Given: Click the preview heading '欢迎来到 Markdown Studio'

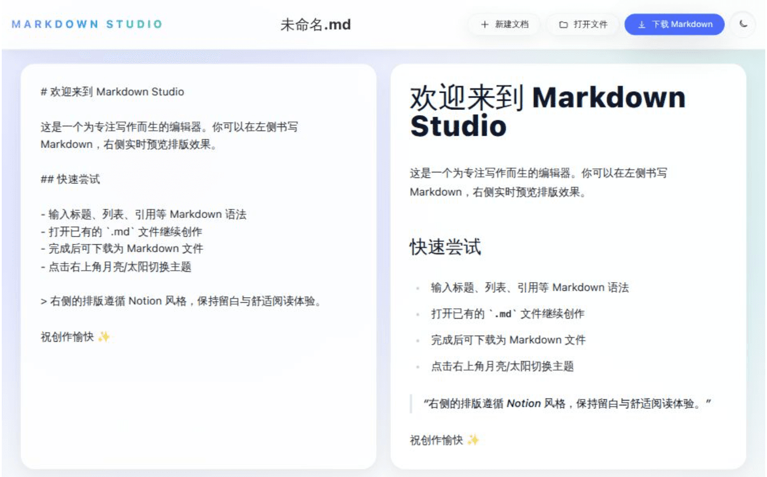Looking at the screenshot, I should [x=548, y=112].
